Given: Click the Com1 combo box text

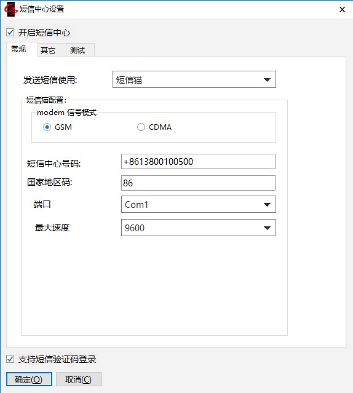Looking at the screenshot, I should coord(137,205).
